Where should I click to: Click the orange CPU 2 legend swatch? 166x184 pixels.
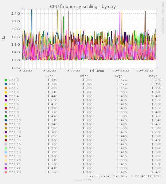6,88
